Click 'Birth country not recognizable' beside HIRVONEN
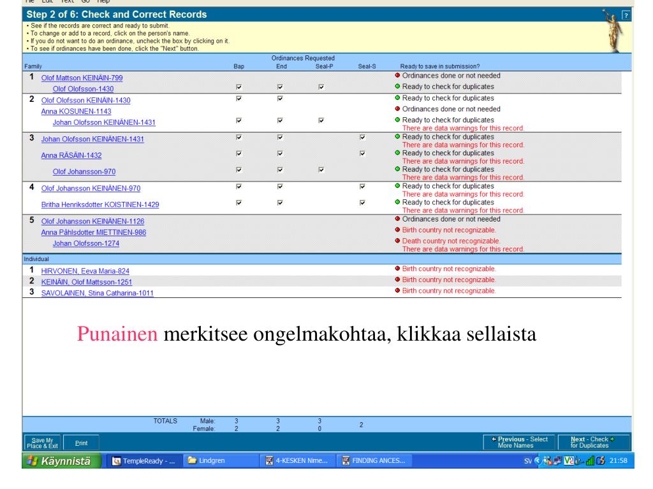653x489 pixels. (x=449, y=269)
